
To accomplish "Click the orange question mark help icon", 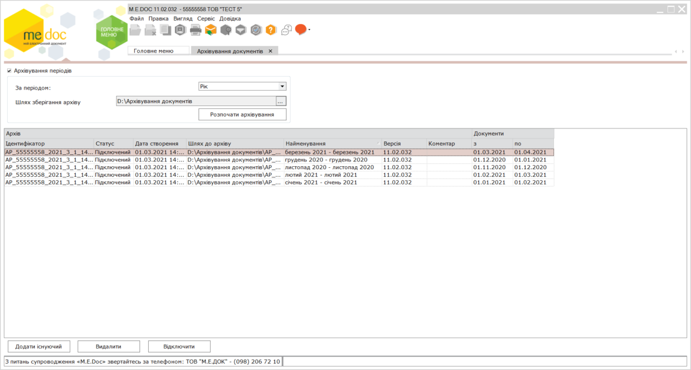I will (271, 30).
